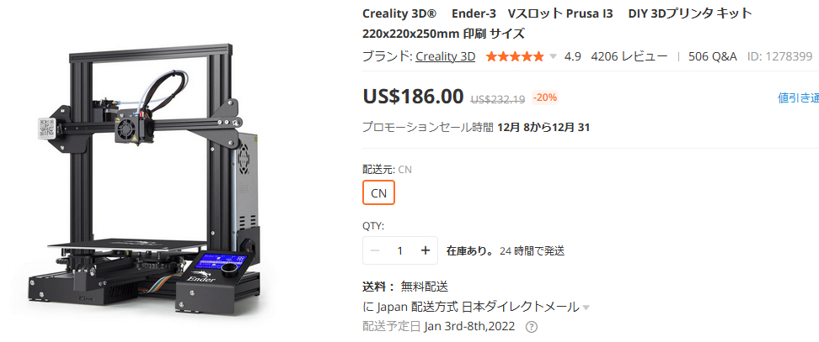Click the 4.9 rating score
This screenshot has height=342, width=819.
[x=572, y=56]
